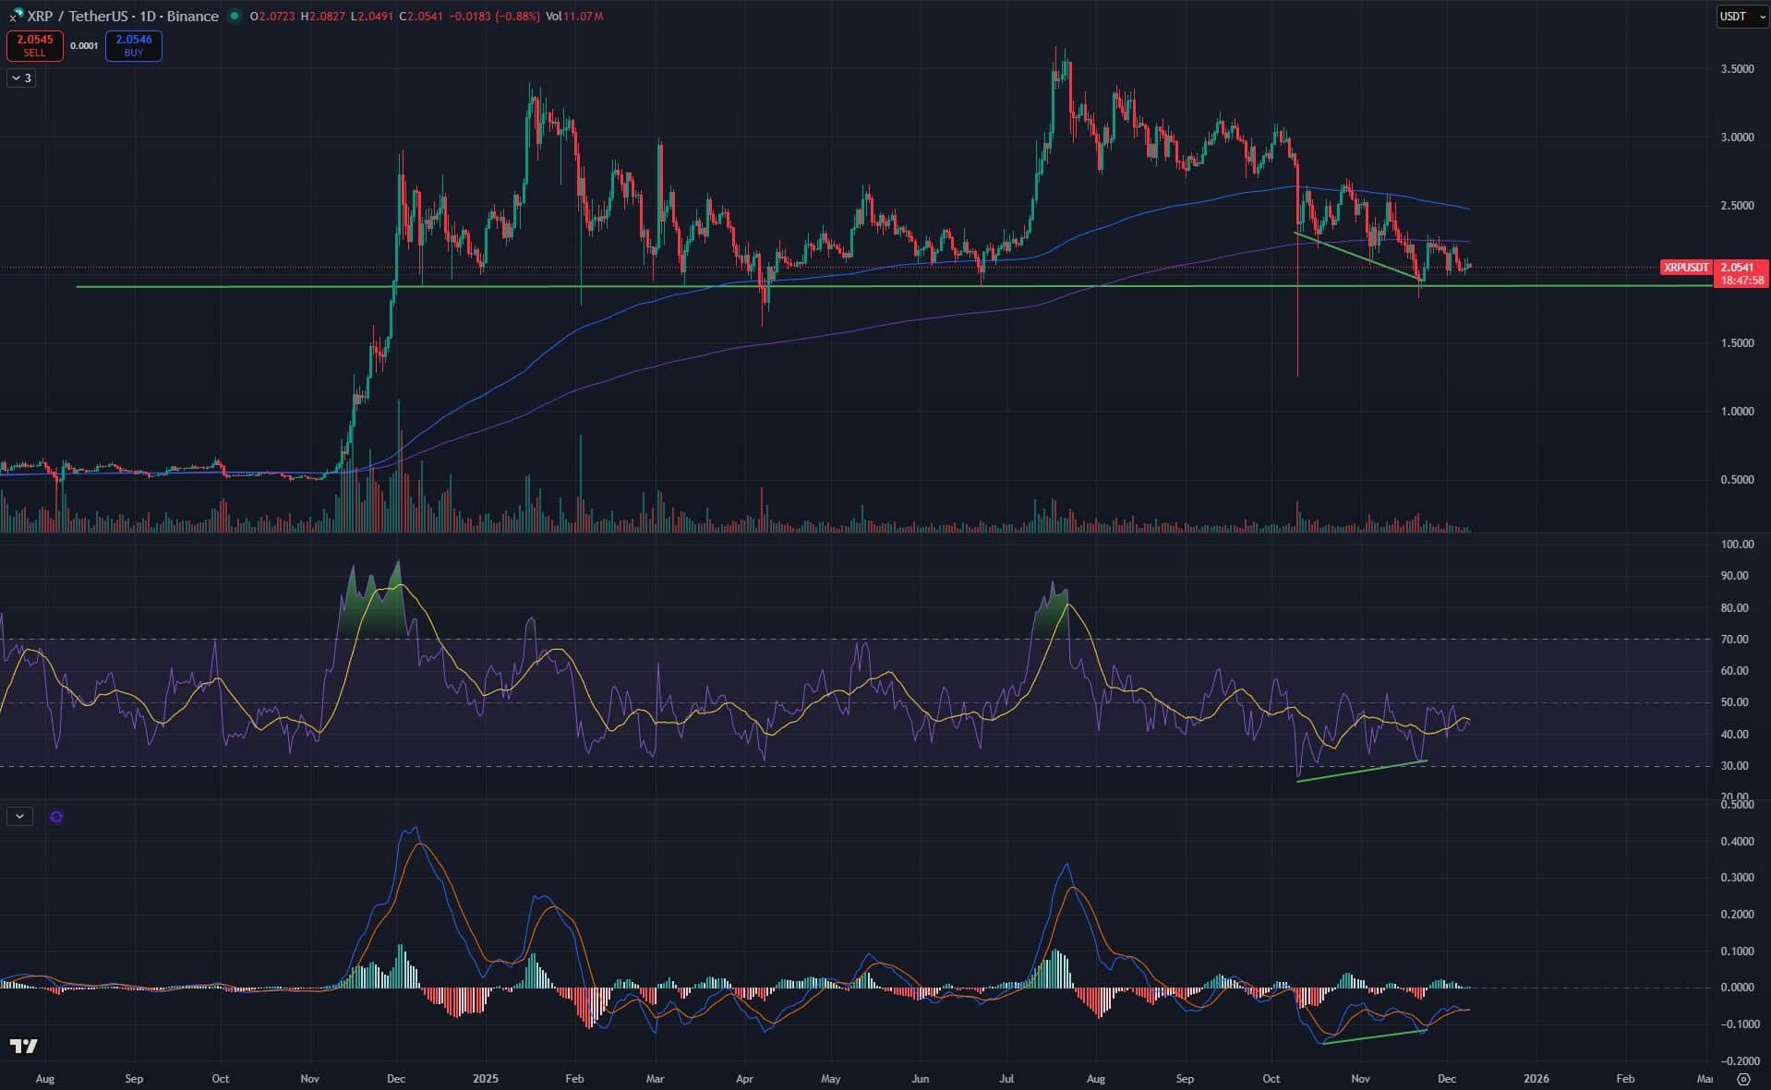Click the purple circular indicator icon
Image resolution: width=1771 pixels, height=1090 pixels.
(x=56, y=817)
